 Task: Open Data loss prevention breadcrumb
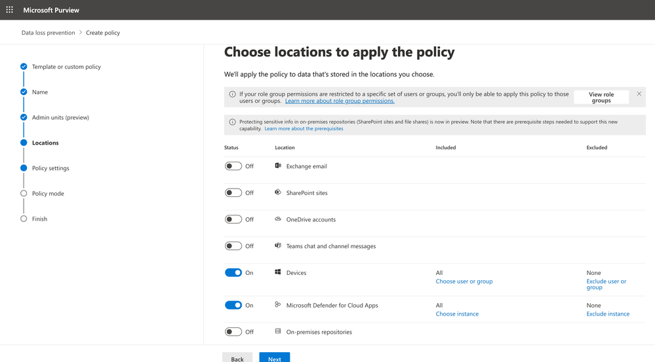pyautogui.click(x=49, y=33)
